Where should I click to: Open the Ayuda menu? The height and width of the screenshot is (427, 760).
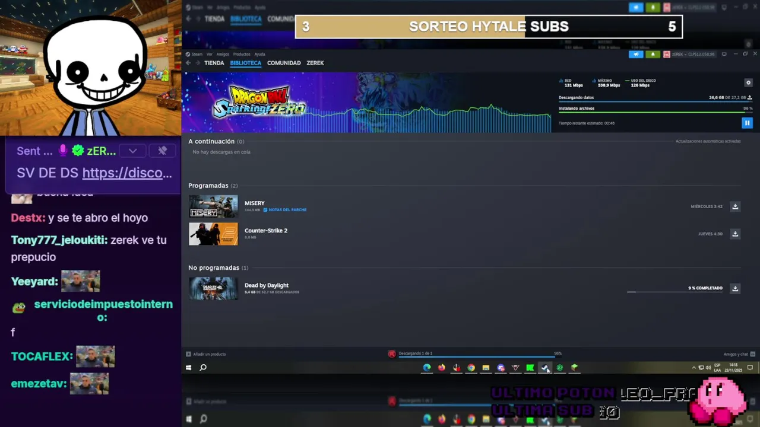point(259,54)
